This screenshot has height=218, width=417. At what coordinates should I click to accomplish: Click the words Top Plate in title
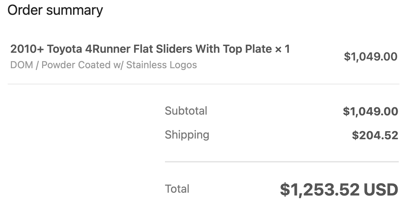tap(247, 49)
